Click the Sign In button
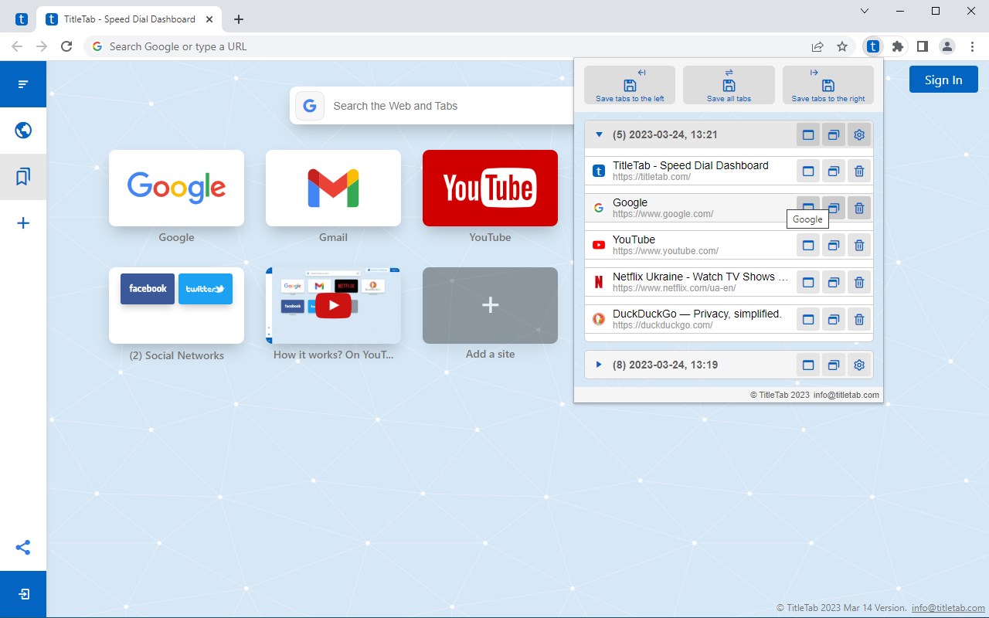The image size is (989, 618). pyautogui.click(x=943, y=80)
